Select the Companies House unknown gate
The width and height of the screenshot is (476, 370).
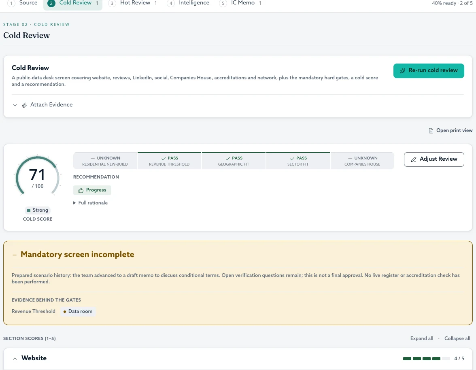(x=363, y=161)
